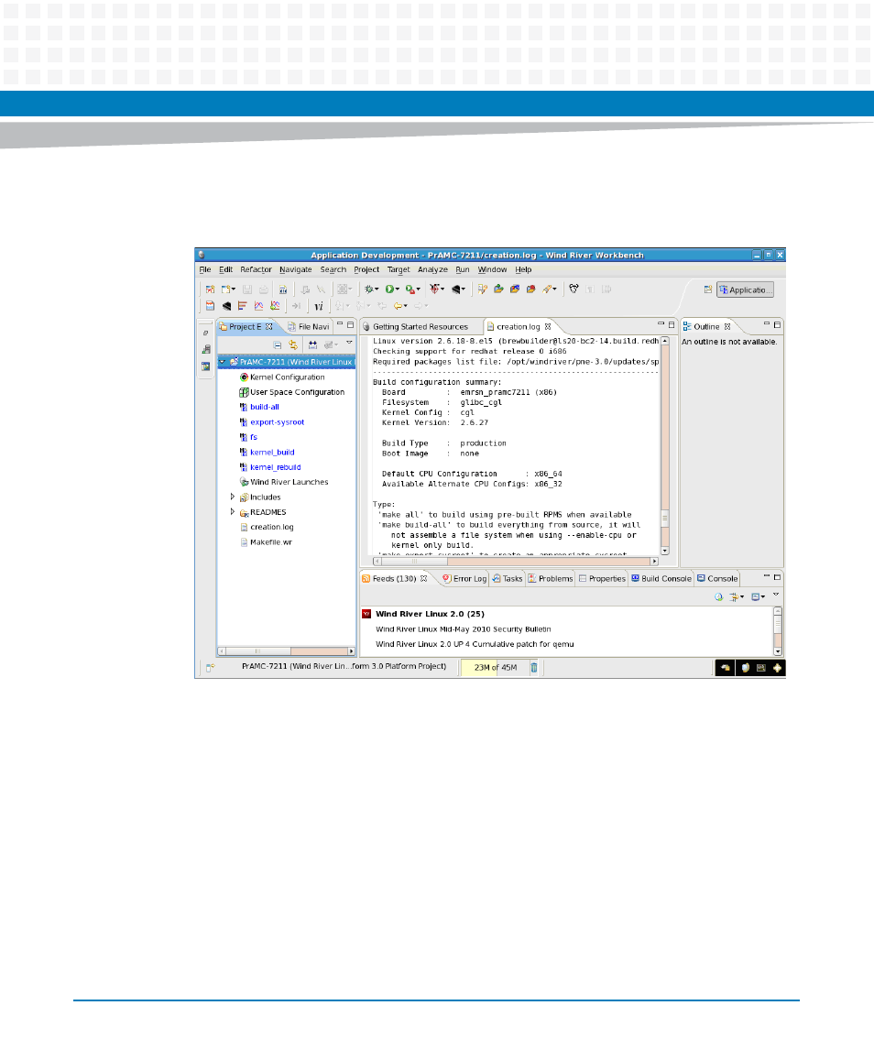Image resolution: width=874 pixels, height=1049 pixels.
Task: Select creation.log in the project tree
Action: coord(272,527)
